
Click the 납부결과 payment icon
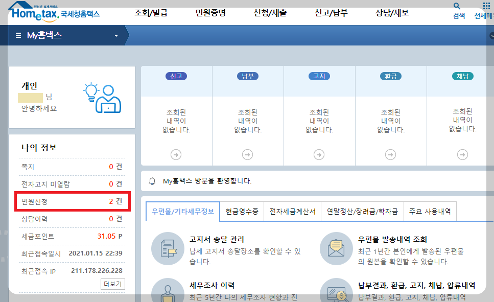coord(336,290)
